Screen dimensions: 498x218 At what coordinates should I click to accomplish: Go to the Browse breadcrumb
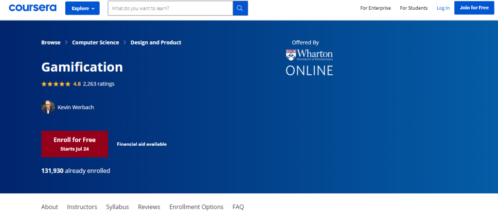51,42
